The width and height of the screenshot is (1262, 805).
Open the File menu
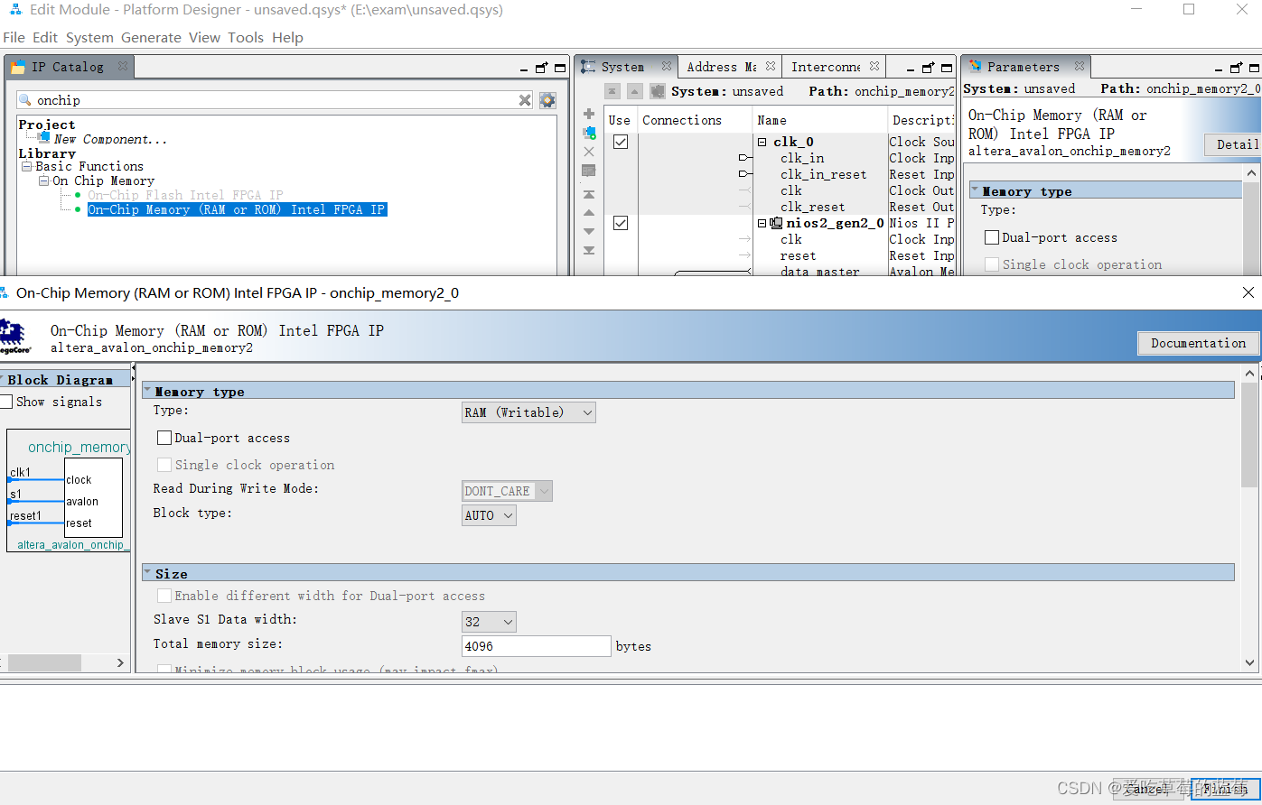click(x=14, y=37)
